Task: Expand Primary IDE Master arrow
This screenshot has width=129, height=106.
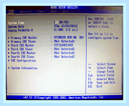Action: coord(9,38)
